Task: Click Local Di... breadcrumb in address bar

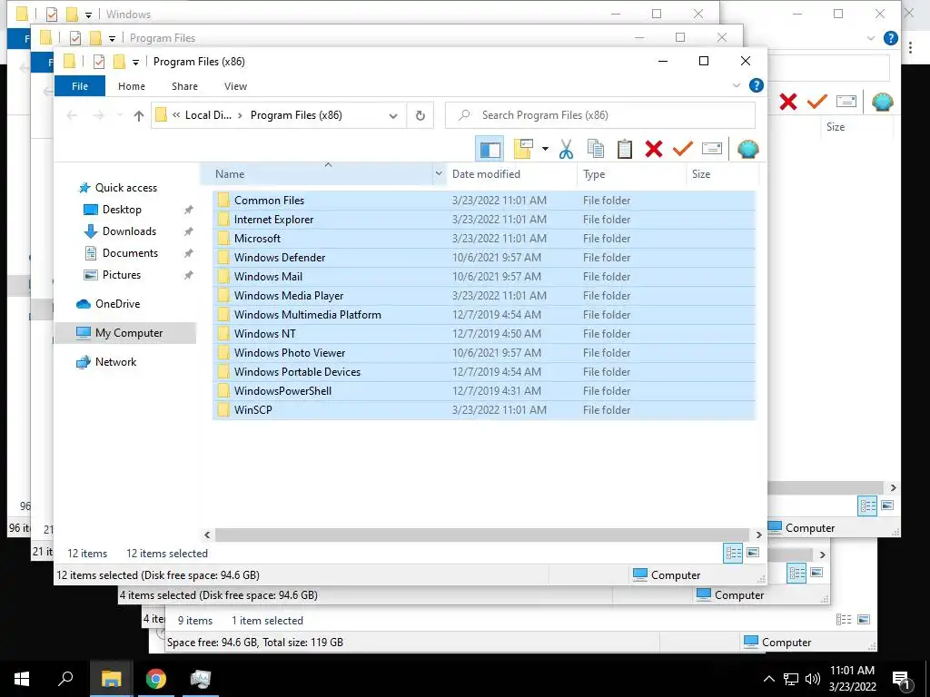Action: (x=208, y=115)
